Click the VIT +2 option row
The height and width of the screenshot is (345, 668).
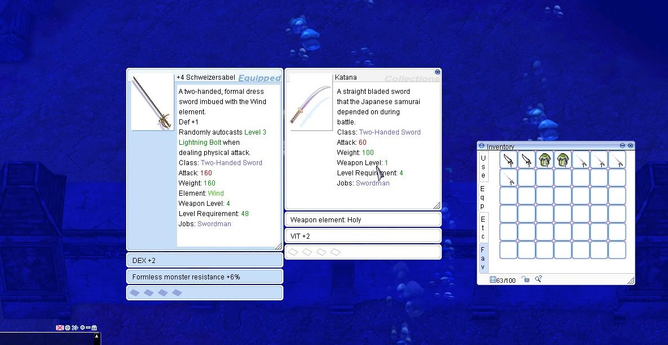click(363, 236)
